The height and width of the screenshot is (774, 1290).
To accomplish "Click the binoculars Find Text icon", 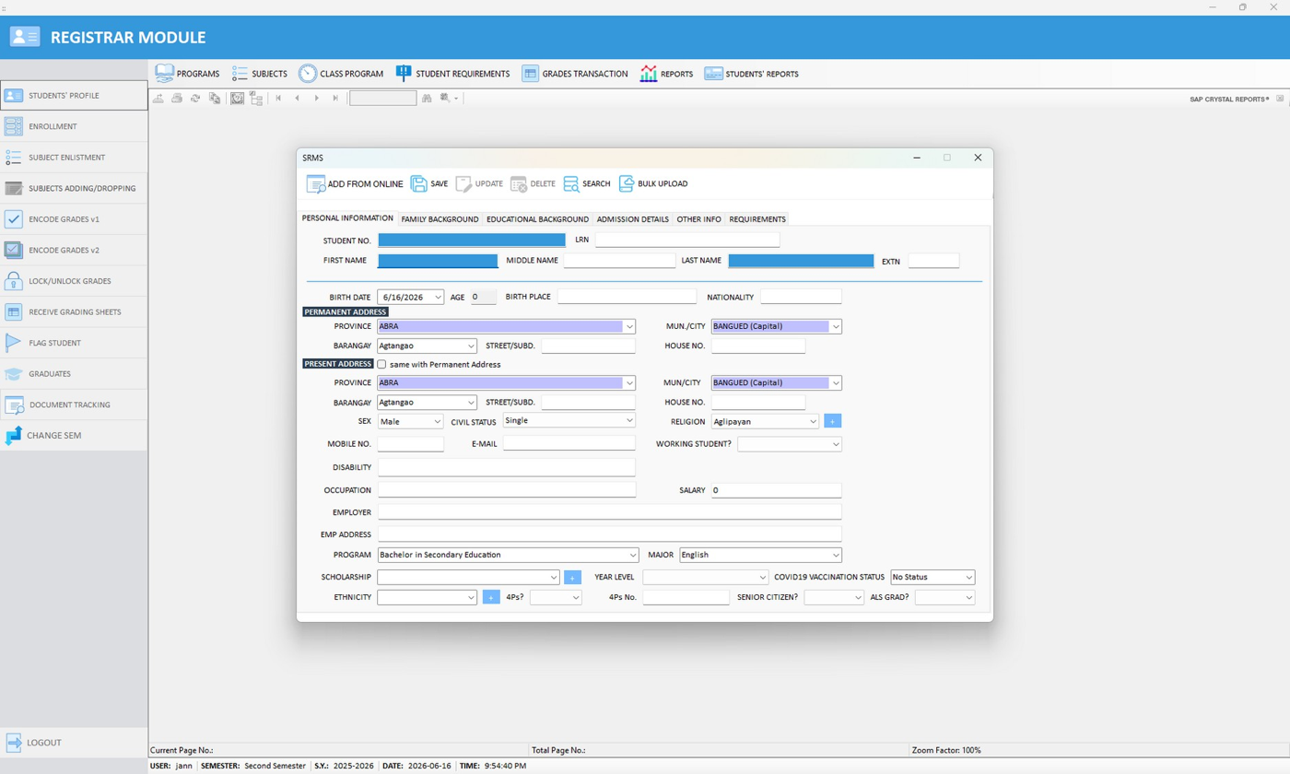I will pyautogui.click(x=427, y=98).
